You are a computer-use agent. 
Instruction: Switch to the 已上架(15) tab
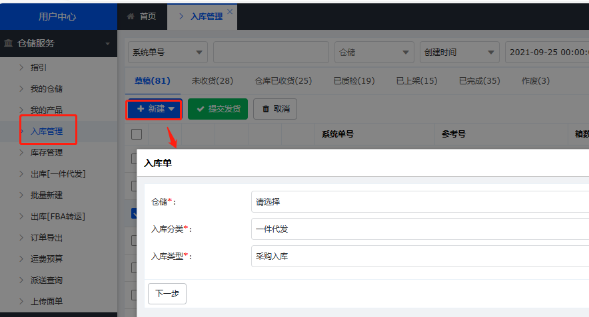pos(417,81)
